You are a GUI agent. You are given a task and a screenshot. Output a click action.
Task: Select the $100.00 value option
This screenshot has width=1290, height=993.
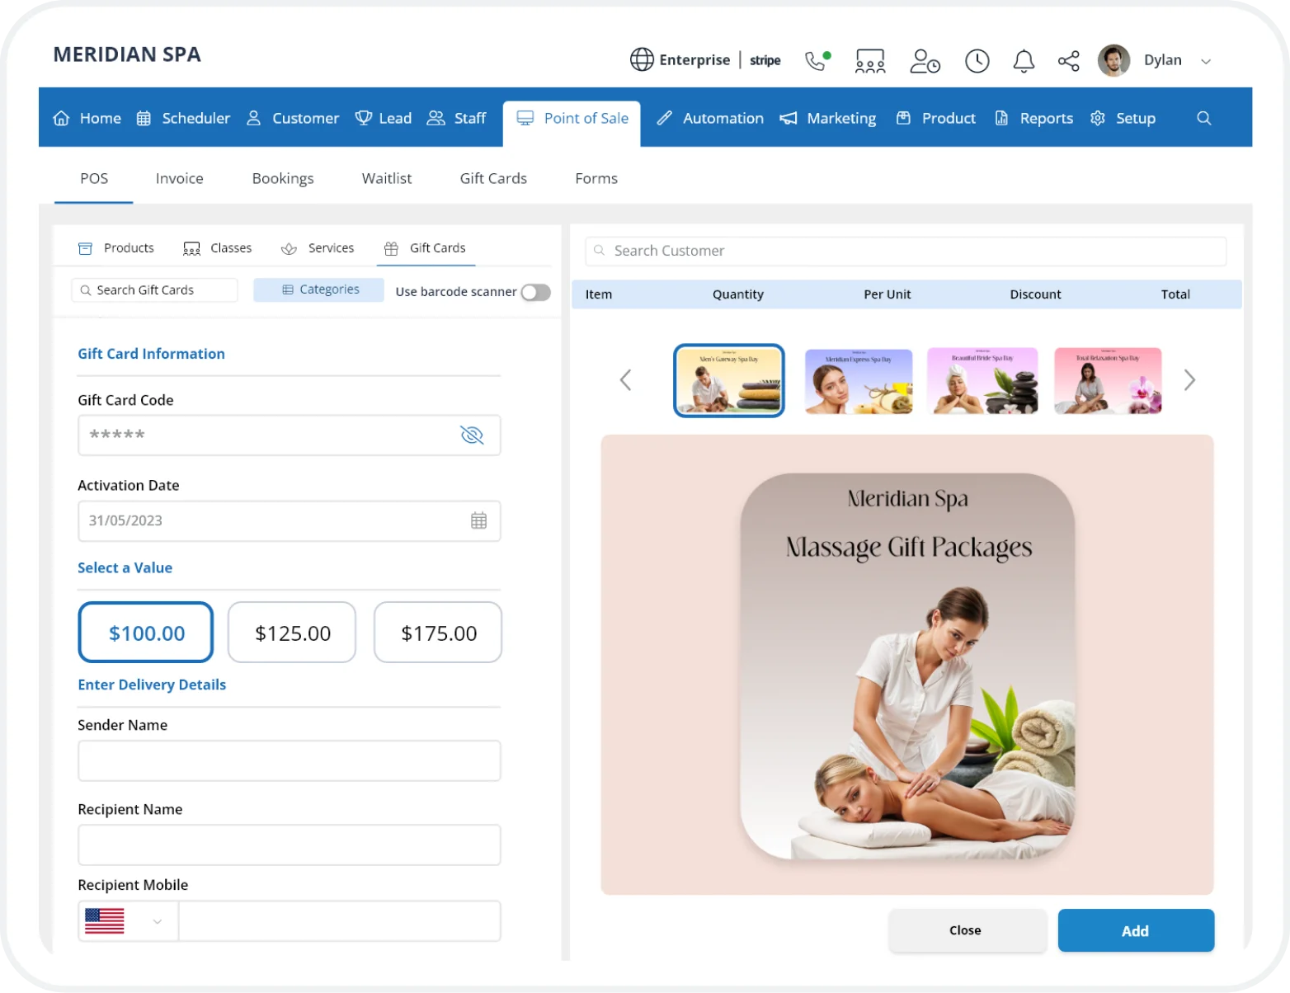[x=146, y=633]
